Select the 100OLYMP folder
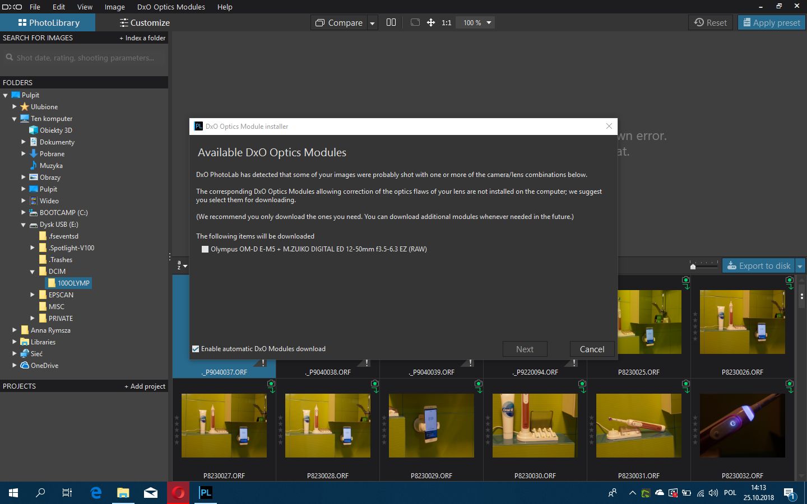 pyautogui.click(x=69, y=283)
